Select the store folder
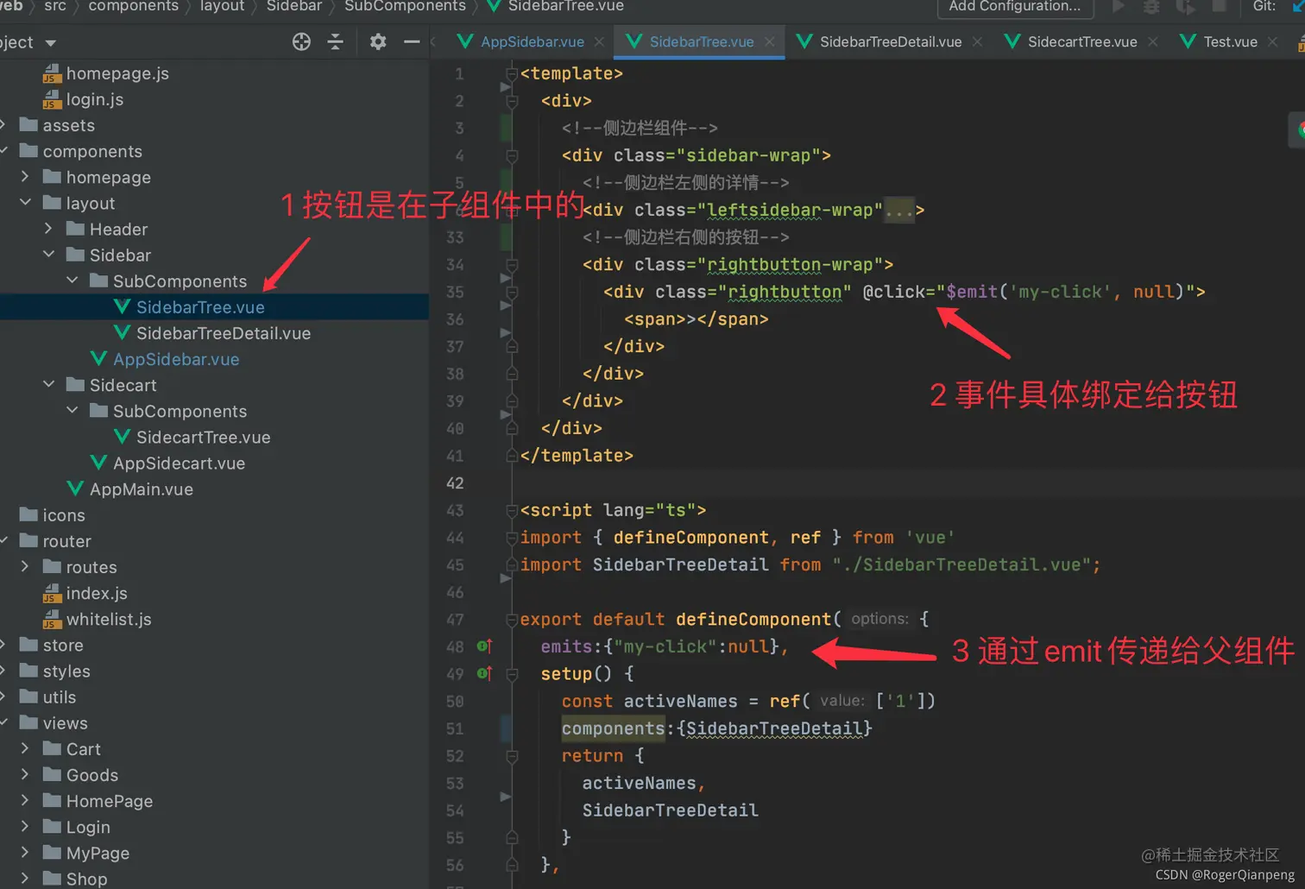1305x889 pixels. pos(51,645)
